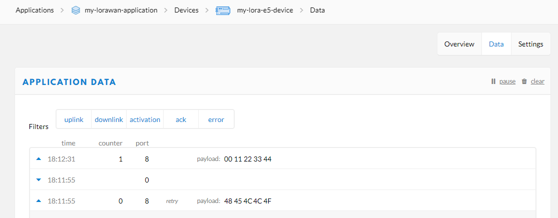Toggle the uplink filter
558x218 pixels.
point(74,119)
